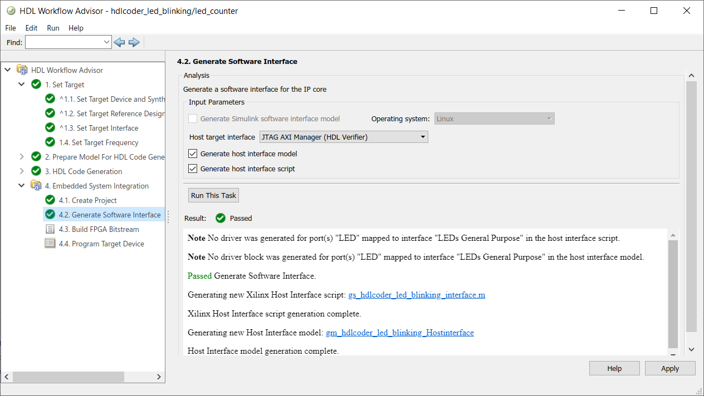The height and width of the screenshot is (396, 704).
Task: Click the Set Target green check icon
Action: 36,85
